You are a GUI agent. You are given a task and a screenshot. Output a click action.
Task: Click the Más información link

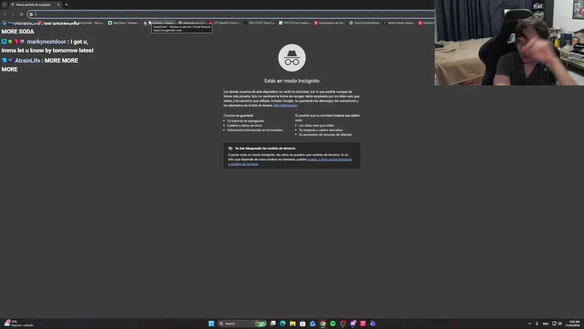(285, 106)
